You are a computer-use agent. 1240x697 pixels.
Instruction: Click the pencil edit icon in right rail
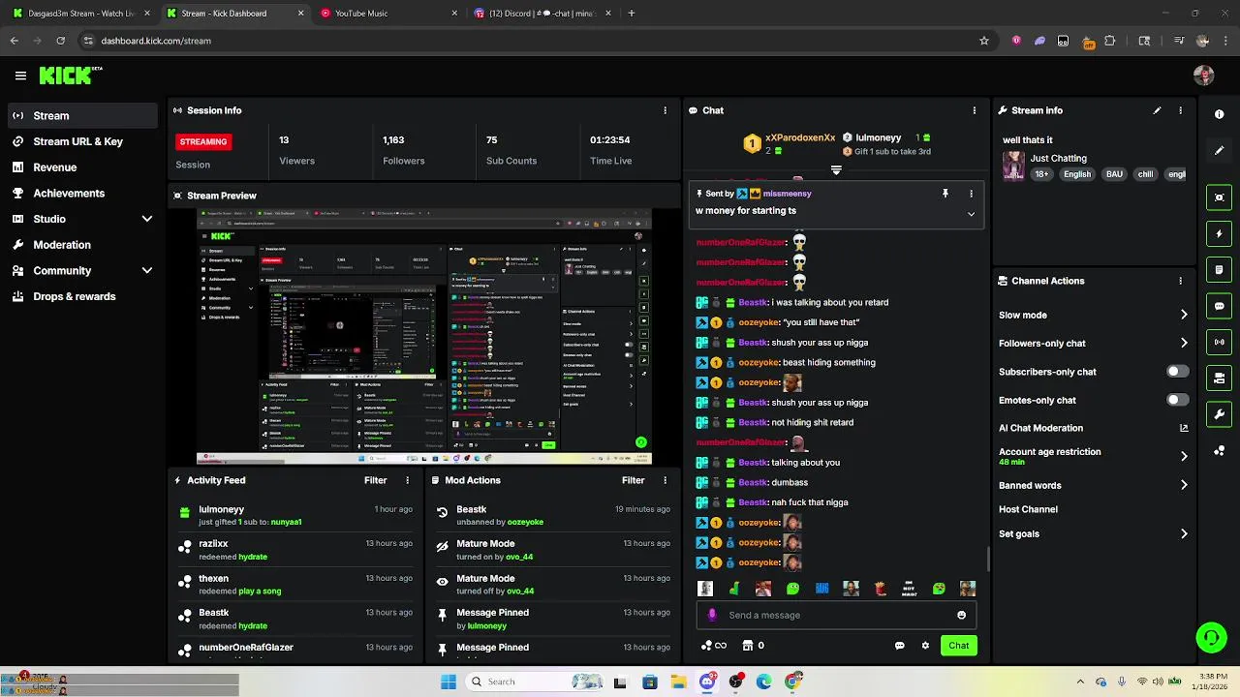pyautogui.click(x=1220, y=150)
